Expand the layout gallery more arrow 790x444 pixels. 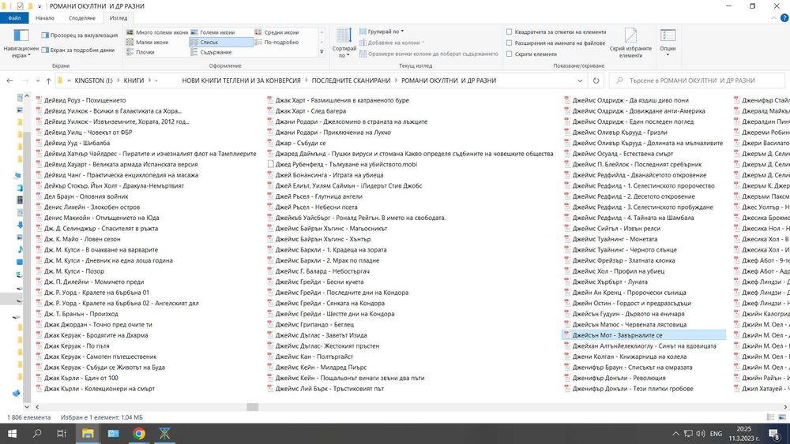[322, 52]
